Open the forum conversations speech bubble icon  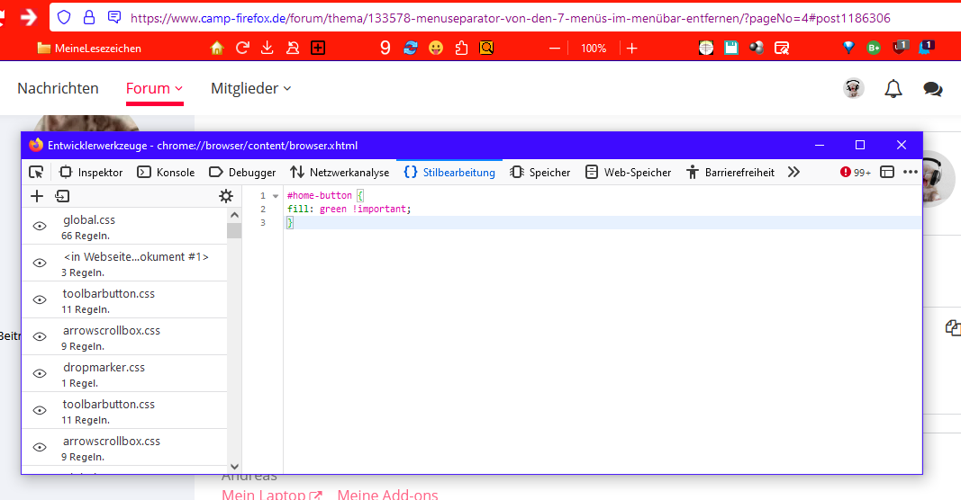click(x=932, y=88)
